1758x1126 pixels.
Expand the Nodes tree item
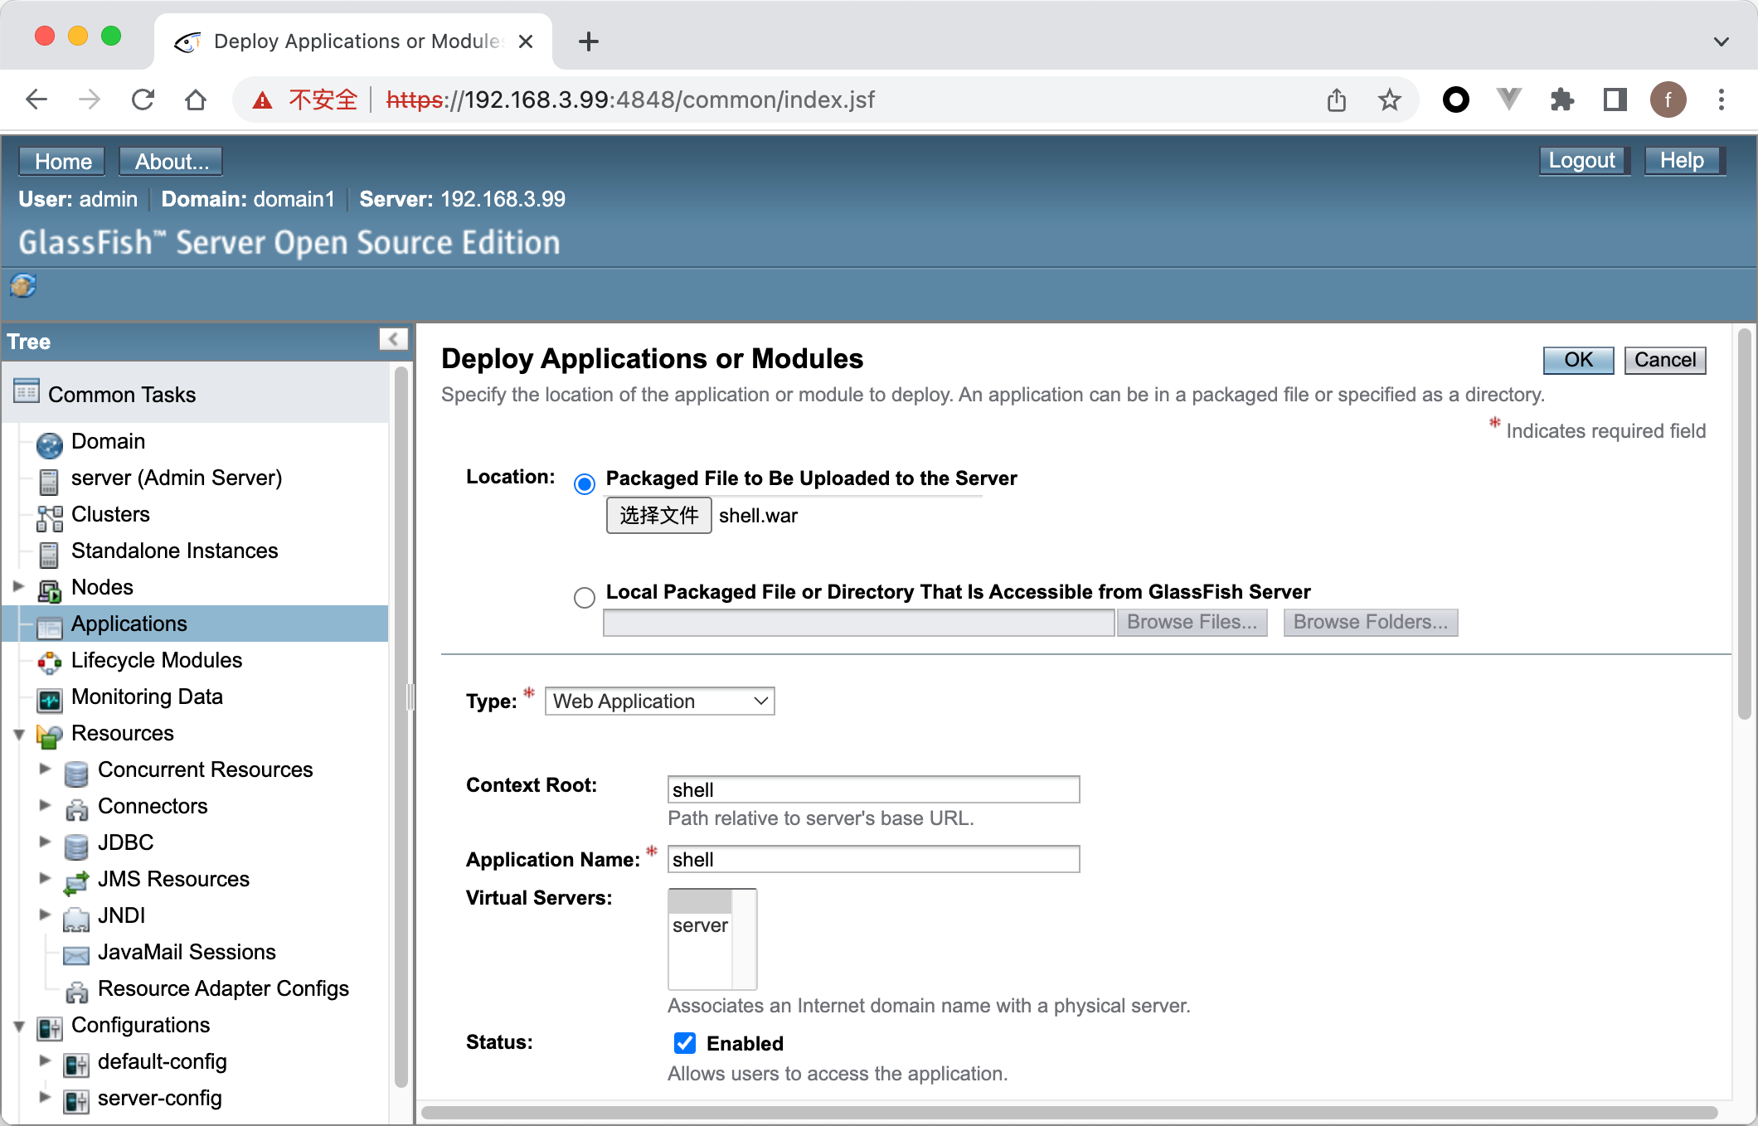point(18,587)
